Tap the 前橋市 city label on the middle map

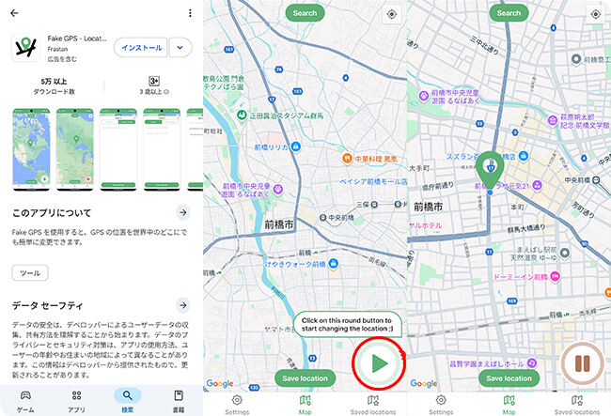(279, 224)
